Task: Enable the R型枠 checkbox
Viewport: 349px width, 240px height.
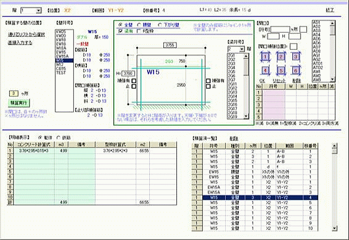Action: [138, 31]
